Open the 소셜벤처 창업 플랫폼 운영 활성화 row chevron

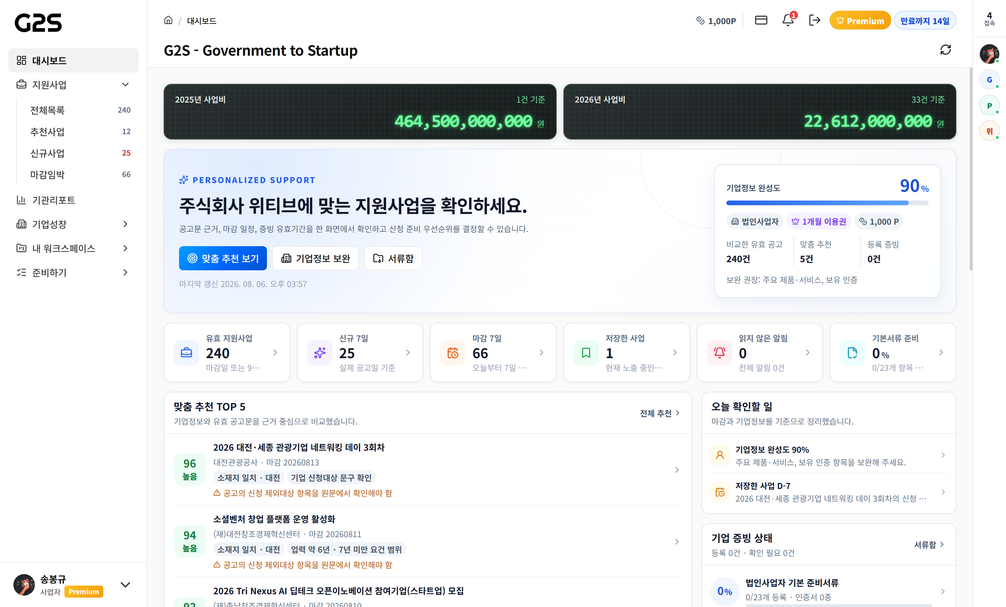677,542
